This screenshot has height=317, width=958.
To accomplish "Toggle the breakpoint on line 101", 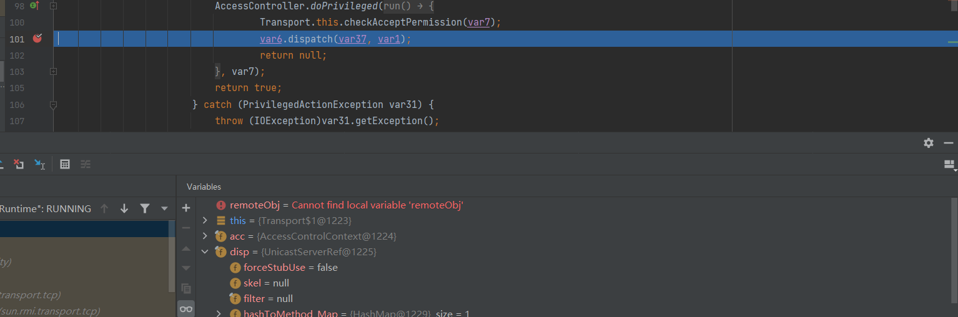I will [x=37, y=39].
